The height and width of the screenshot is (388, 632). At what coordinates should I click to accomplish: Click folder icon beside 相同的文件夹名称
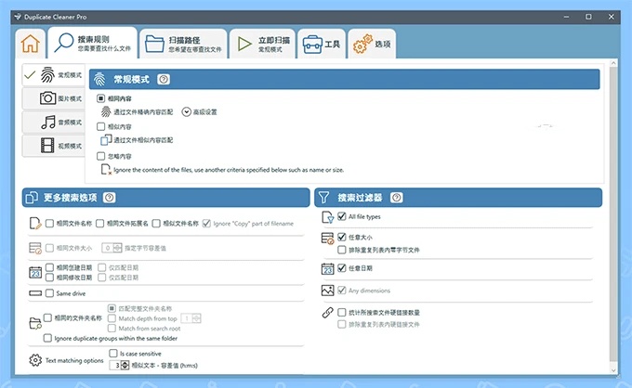tap(35, 323)
